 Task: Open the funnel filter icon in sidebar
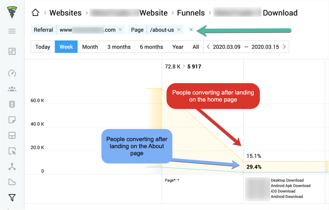click(12, 197)
